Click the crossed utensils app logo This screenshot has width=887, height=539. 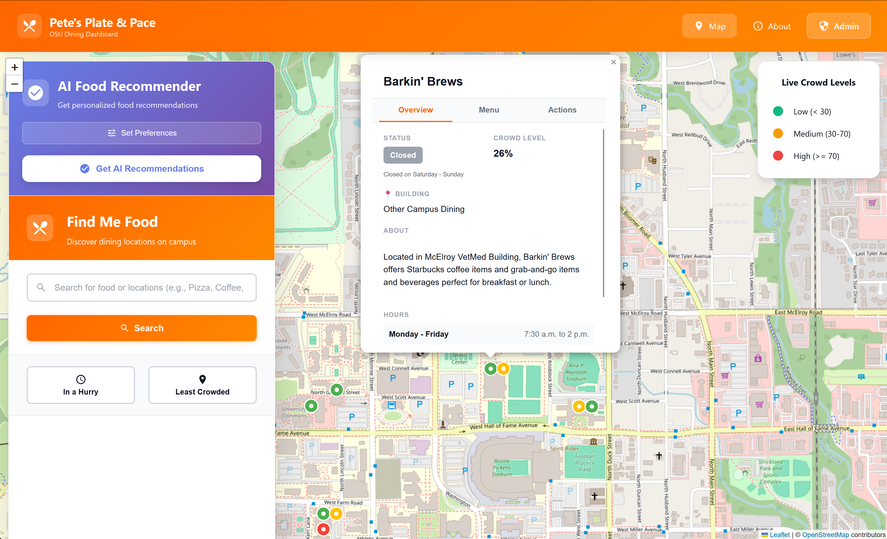[29, 26]
